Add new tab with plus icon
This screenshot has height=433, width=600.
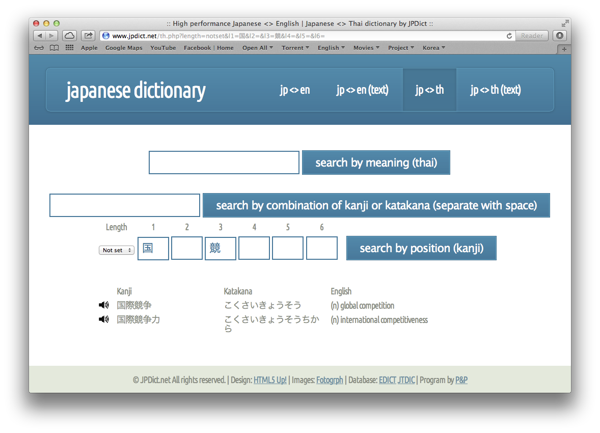(x=564, y=49)
